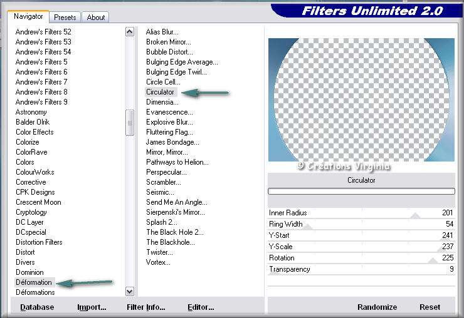Click the Y-Scale slider
The height and width of the screenshot is (318, 464).
point(361,247)
